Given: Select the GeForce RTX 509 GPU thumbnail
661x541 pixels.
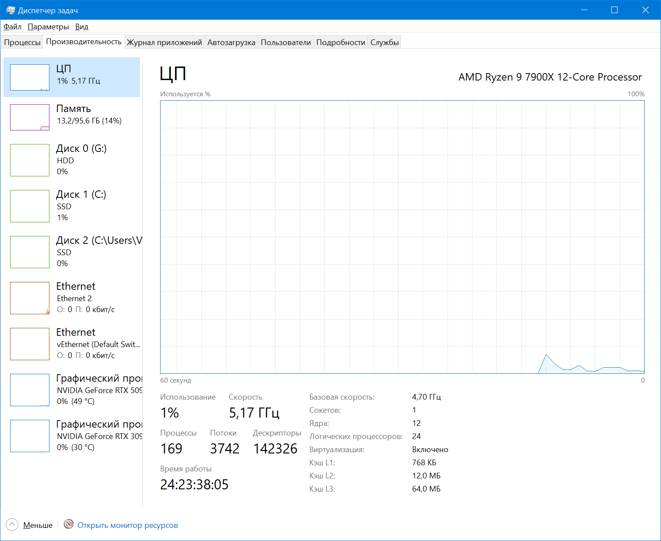Looking at the screenshot, I should 30,390.
